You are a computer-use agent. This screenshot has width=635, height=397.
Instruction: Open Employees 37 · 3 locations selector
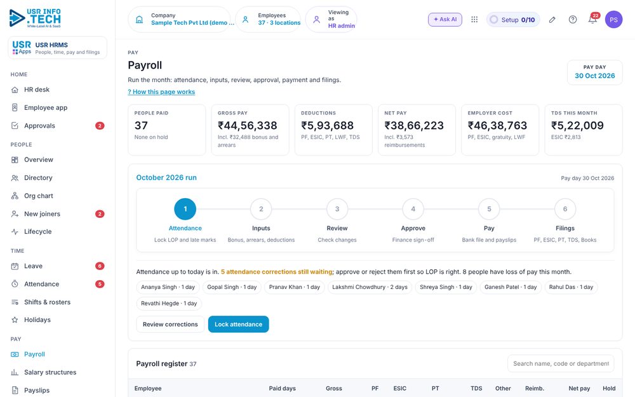(x=268, y=20)
